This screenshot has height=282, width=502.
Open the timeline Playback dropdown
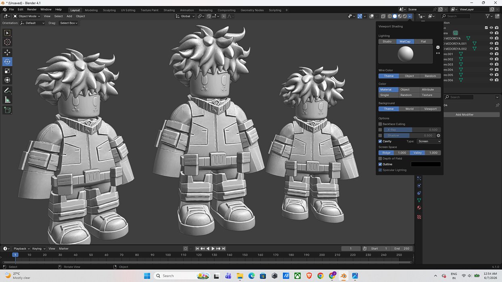(x=21, y=249)
